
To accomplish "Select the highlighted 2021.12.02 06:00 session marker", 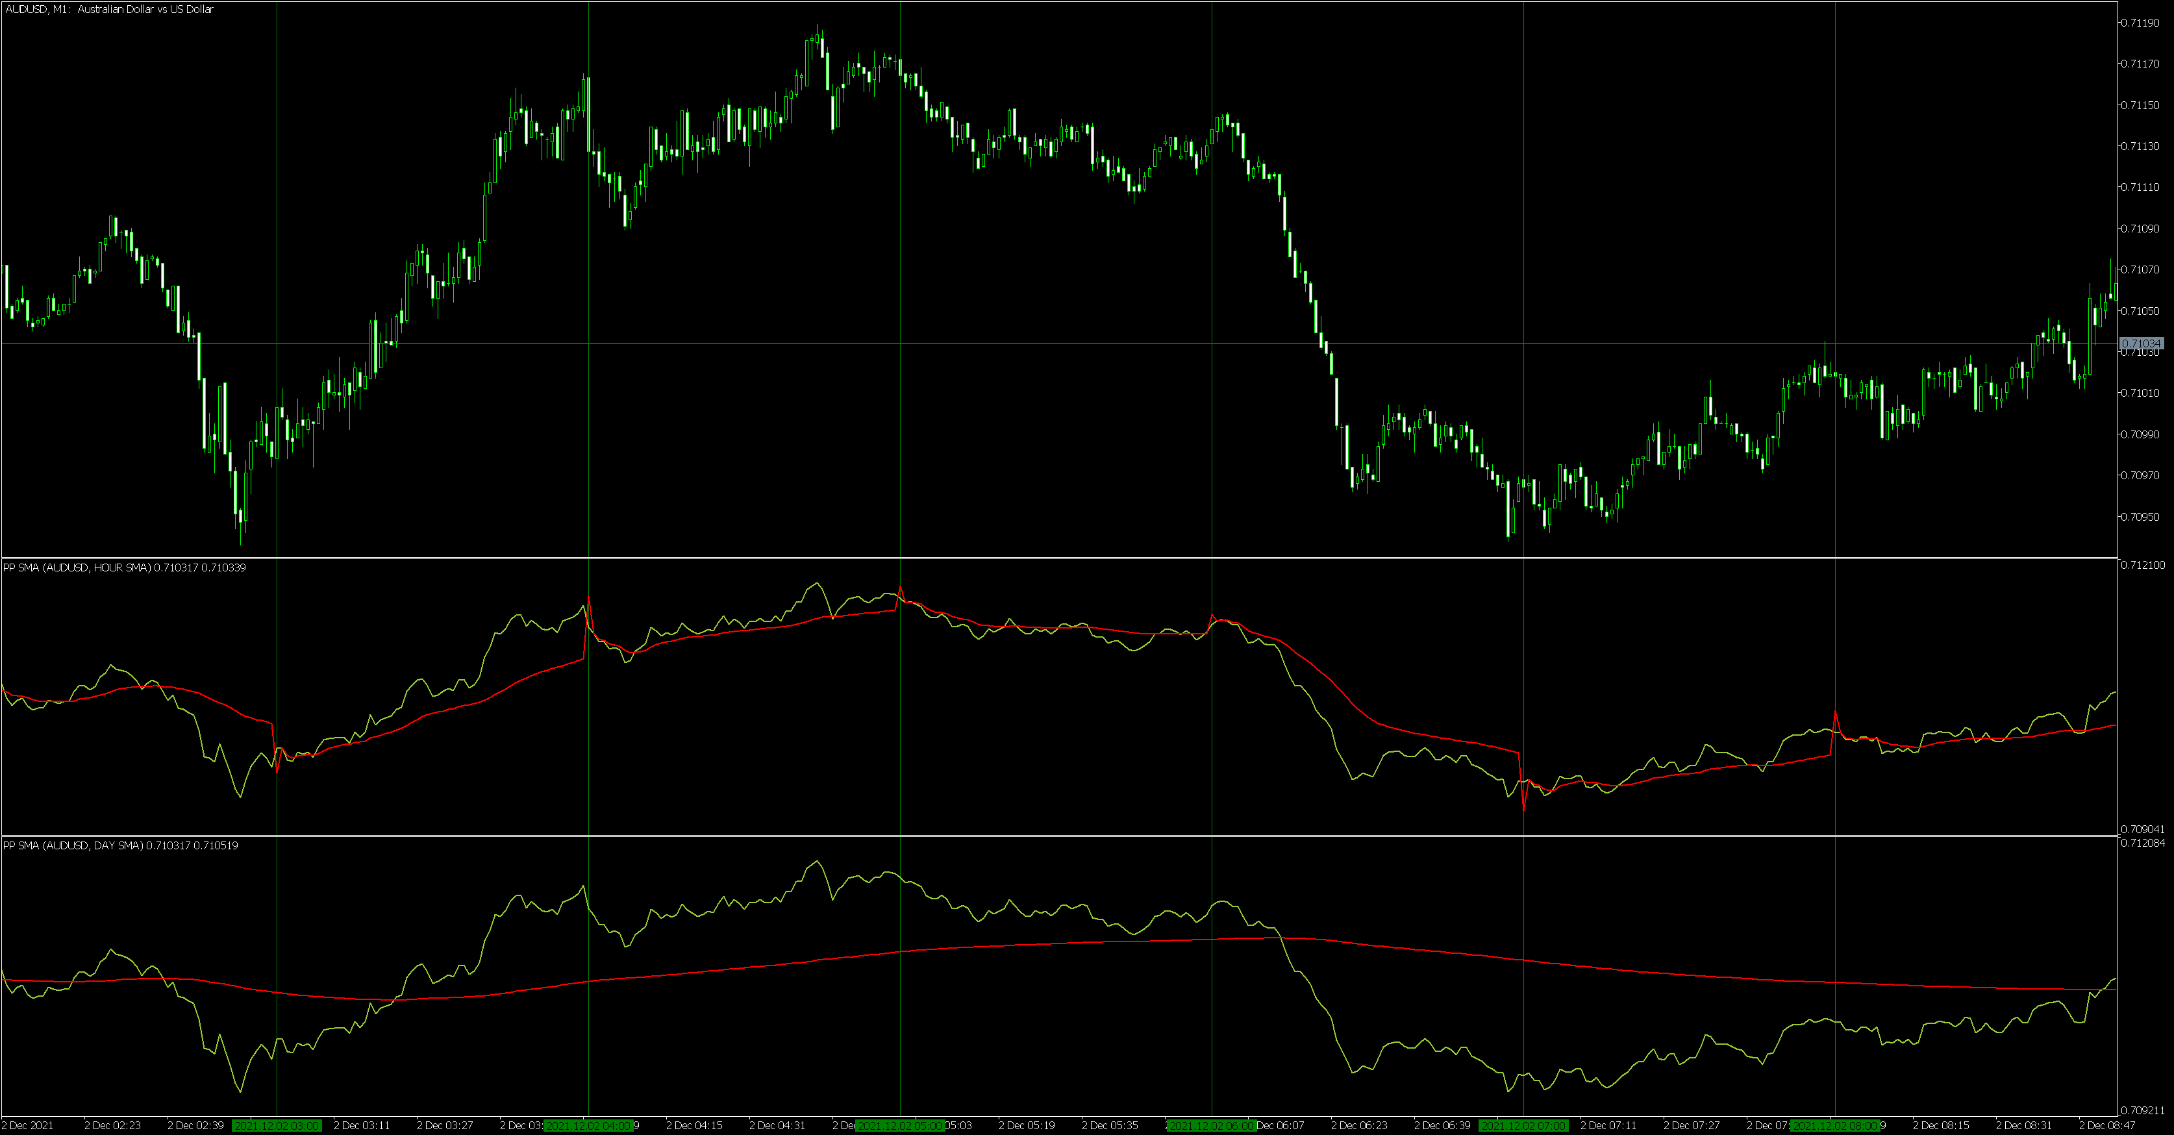I will [1213, 1125].
